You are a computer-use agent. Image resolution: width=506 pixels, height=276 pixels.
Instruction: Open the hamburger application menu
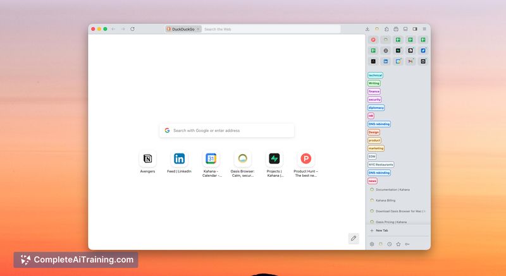pyautogui.click(x=424, y=29)
